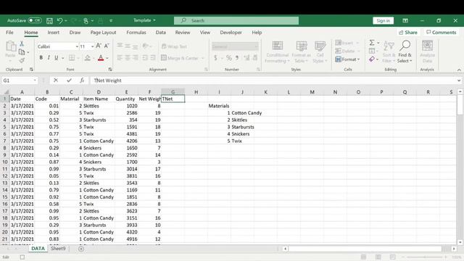Open Find & Select menu

[405, 52]
